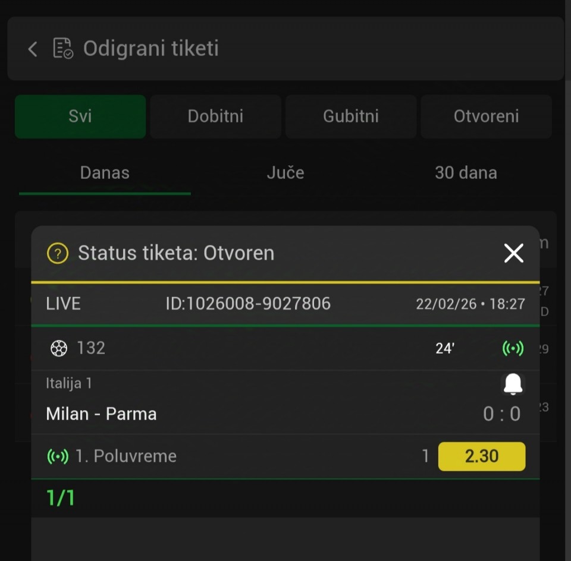Show the Gubitni tickets tab

click(x=351, y=116)
